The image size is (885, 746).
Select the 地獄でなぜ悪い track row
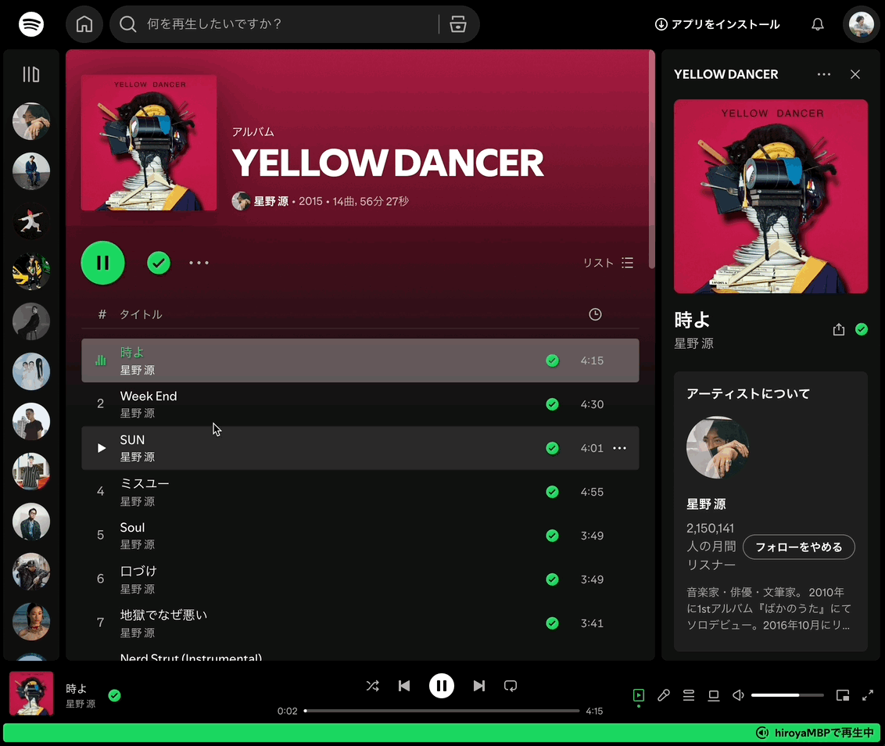point(360,623)
